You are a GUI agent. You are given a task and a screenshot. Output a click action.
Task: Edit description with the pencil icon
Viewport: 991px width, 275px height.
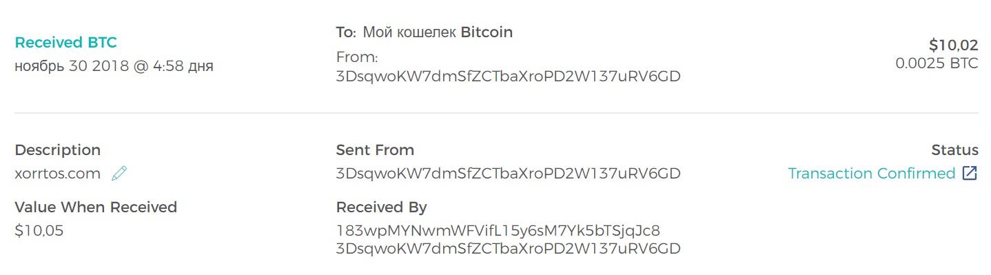tap(119, 173)
